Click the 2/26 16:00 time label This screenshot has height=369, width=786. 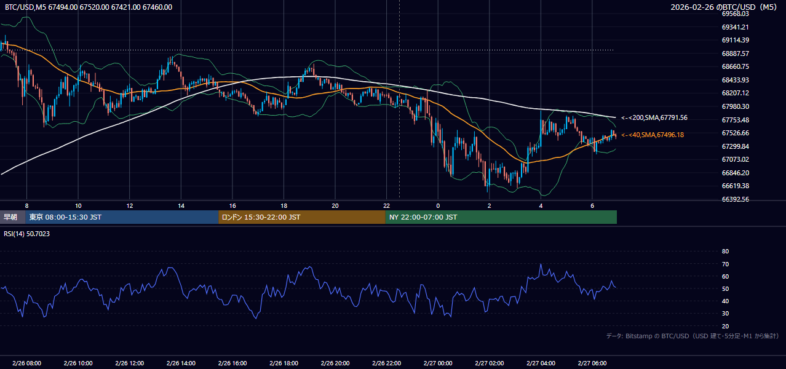pos(232,363)
